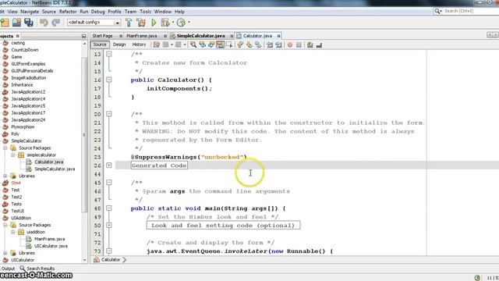This screenshot has width=499, height=281.
Task: Select UICalculator.java in the project tree
Action: 51,246
